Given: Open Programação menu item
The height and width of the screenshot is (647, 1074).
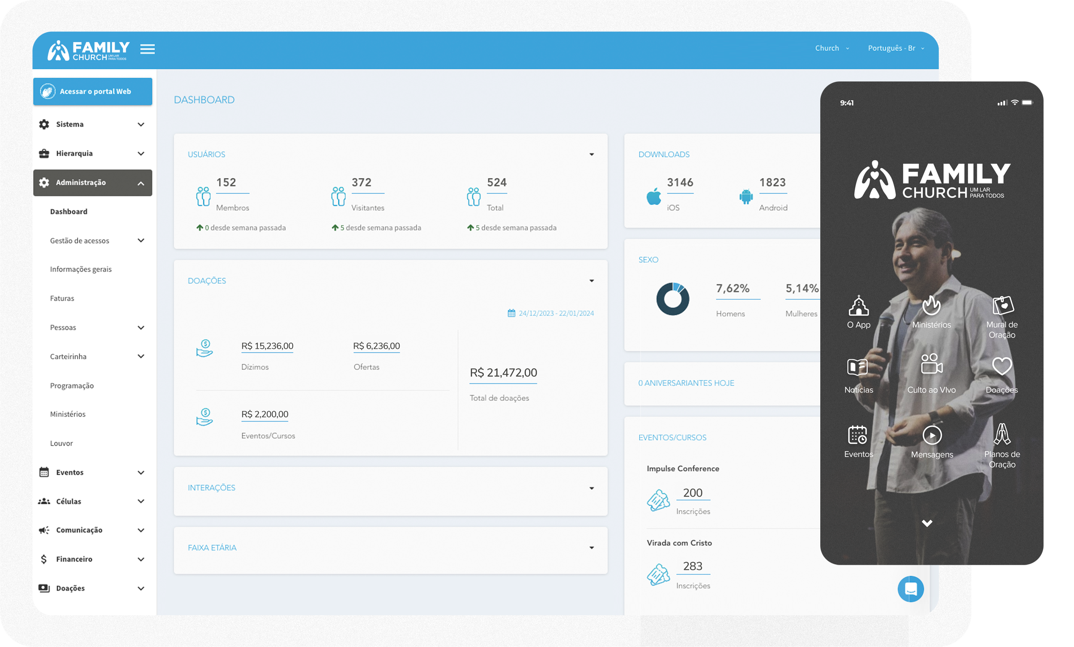Looking at the screenshot, I should coord(72,386).
